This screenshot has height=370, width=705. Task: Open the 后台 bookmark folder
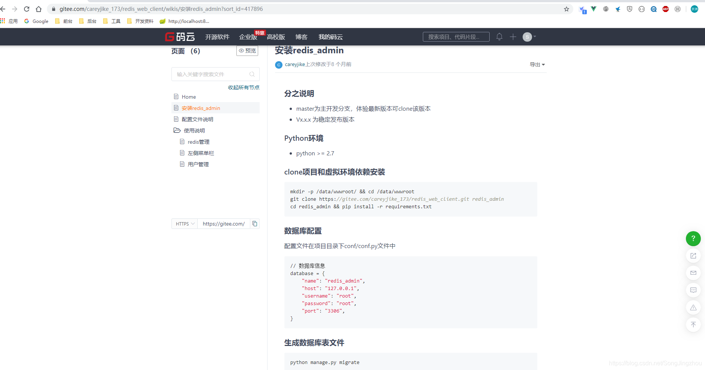(x=88, y=21)
